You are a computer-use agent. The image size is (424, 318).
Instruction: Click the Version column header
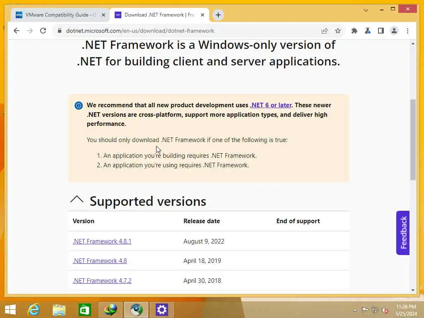pos(84,221)
